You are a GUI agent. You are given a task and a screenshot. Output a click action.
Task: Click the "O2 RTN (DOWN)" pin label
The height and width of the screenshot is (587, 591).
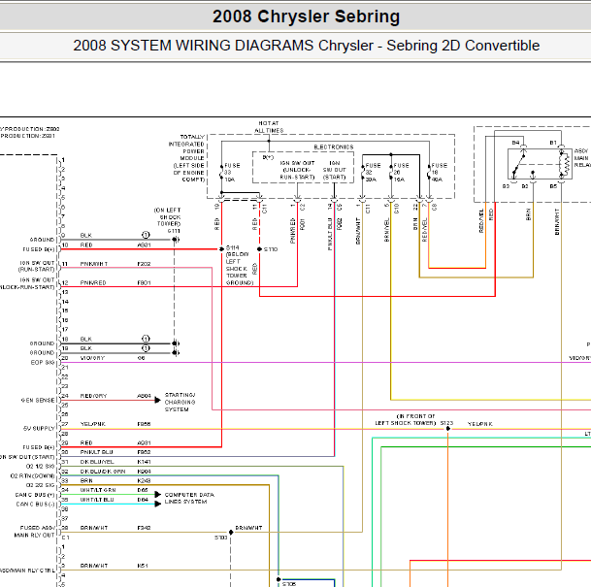(33, 475)
